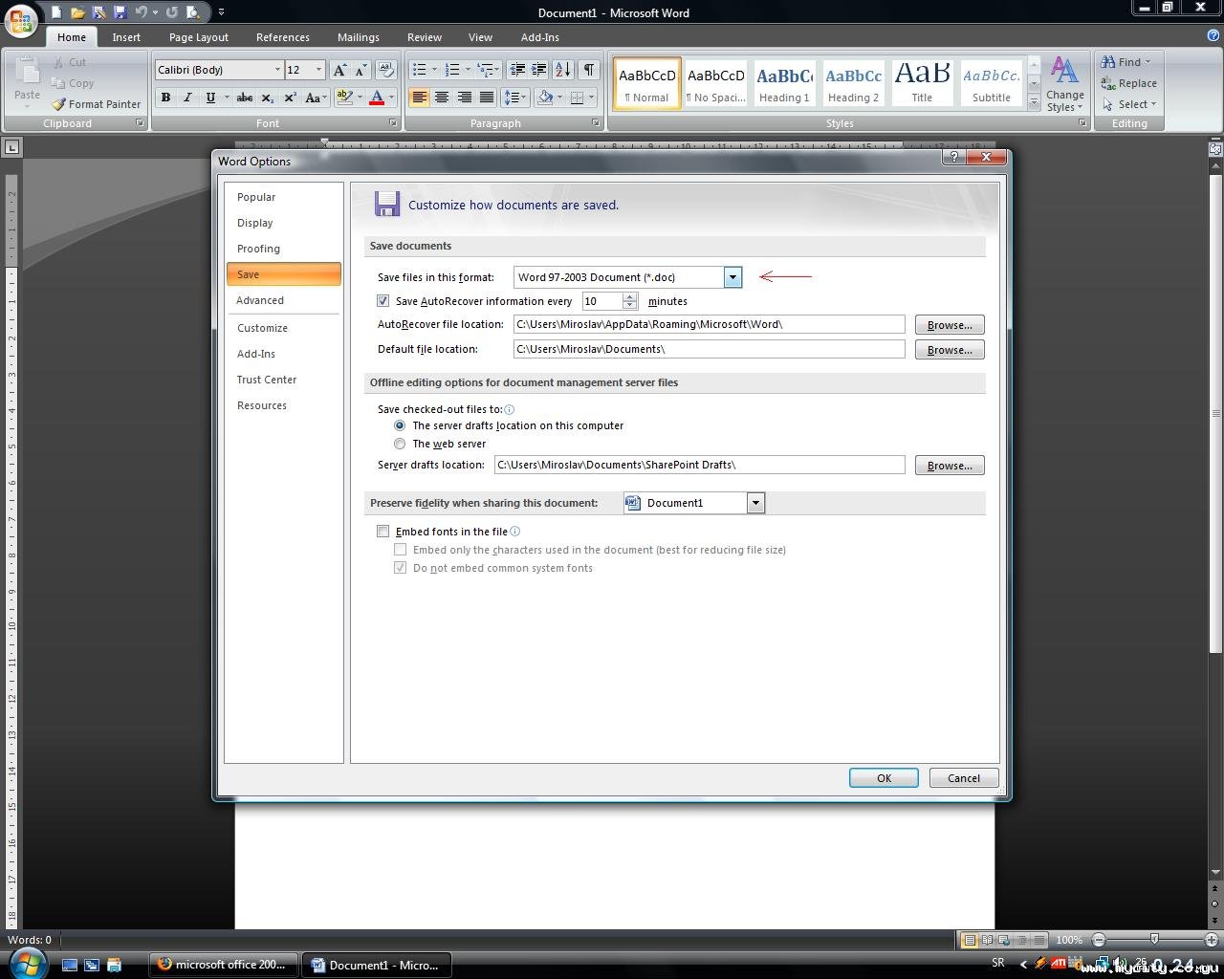
Task: Tick Embed only the characters used checkbox
Action: pyautogui.click(x=401, y=550)
